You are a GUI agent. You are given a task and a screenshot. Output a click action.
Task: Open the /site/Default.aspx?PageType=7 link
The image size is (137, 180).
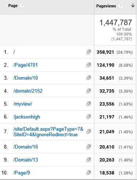(x=48, y=132)
